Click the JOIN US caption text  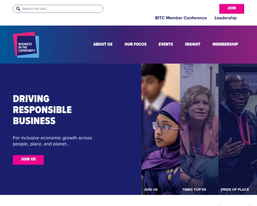pyautogui.click(x=151, y=189)
